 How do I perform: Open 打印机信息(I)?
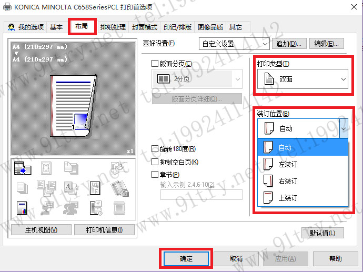pyautogui.click(x=104, y=230)
